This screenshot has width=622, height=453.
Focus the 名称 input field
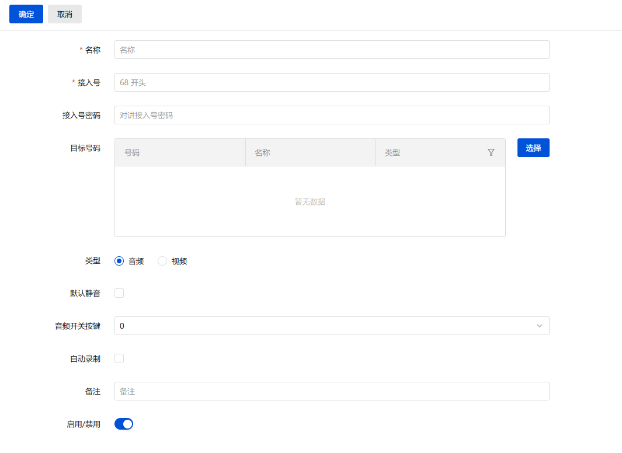(332, 50)
